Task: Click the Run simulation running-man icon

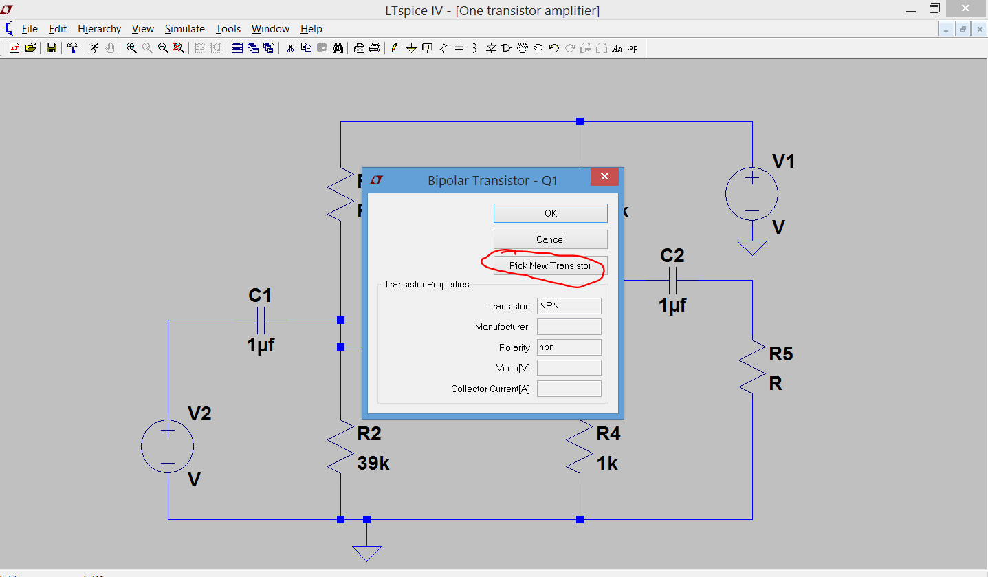Action: (x=94, y=47)
